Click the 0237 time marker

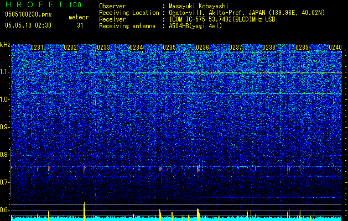point(236,48)
